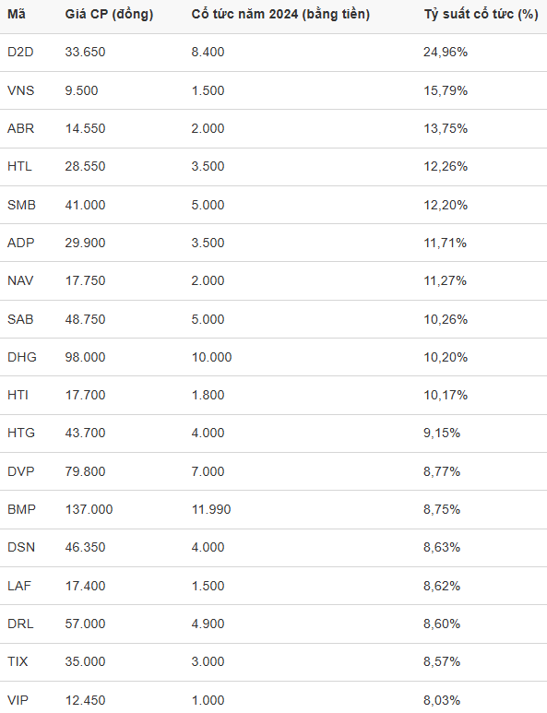Select the SMB row price 41.000
Viewport: 547px width, 713px height.
pos(85,205)
